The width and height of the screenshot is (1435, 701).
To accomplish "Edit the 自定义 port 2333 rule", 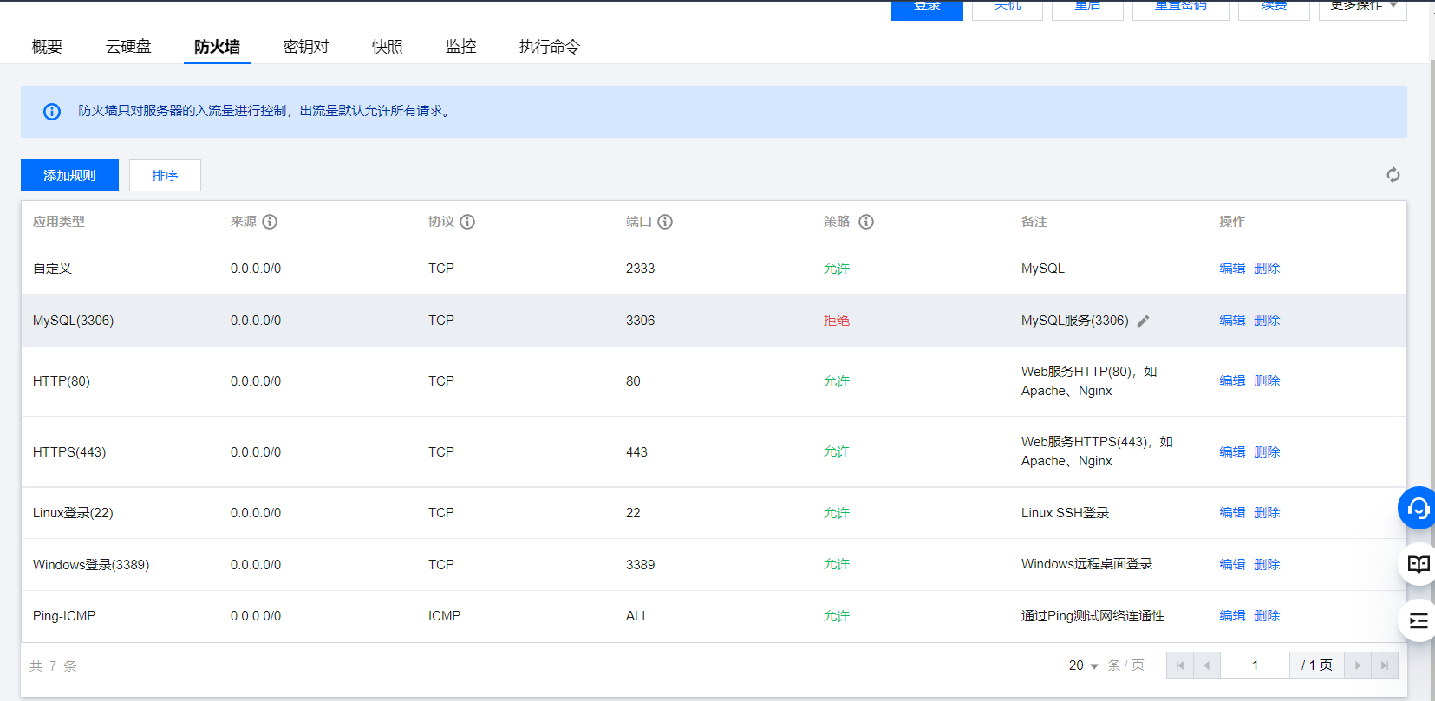I will pyautogui.click(x=1232, y=269).
